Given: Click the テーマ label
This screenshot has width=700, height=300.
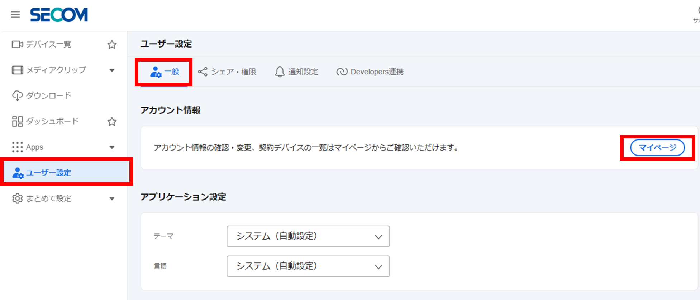Looking at the screenshot, I should [163, 236].
